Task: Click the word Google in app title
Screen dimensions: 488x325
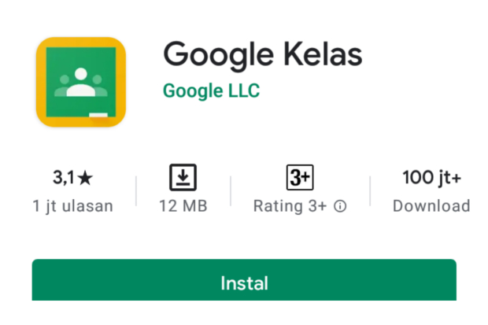Action: (x=218, y=55)
